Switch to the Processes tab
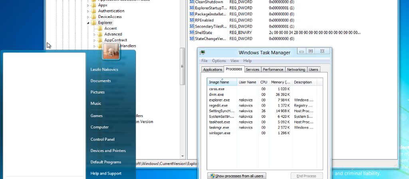 [x=234, y=69]
